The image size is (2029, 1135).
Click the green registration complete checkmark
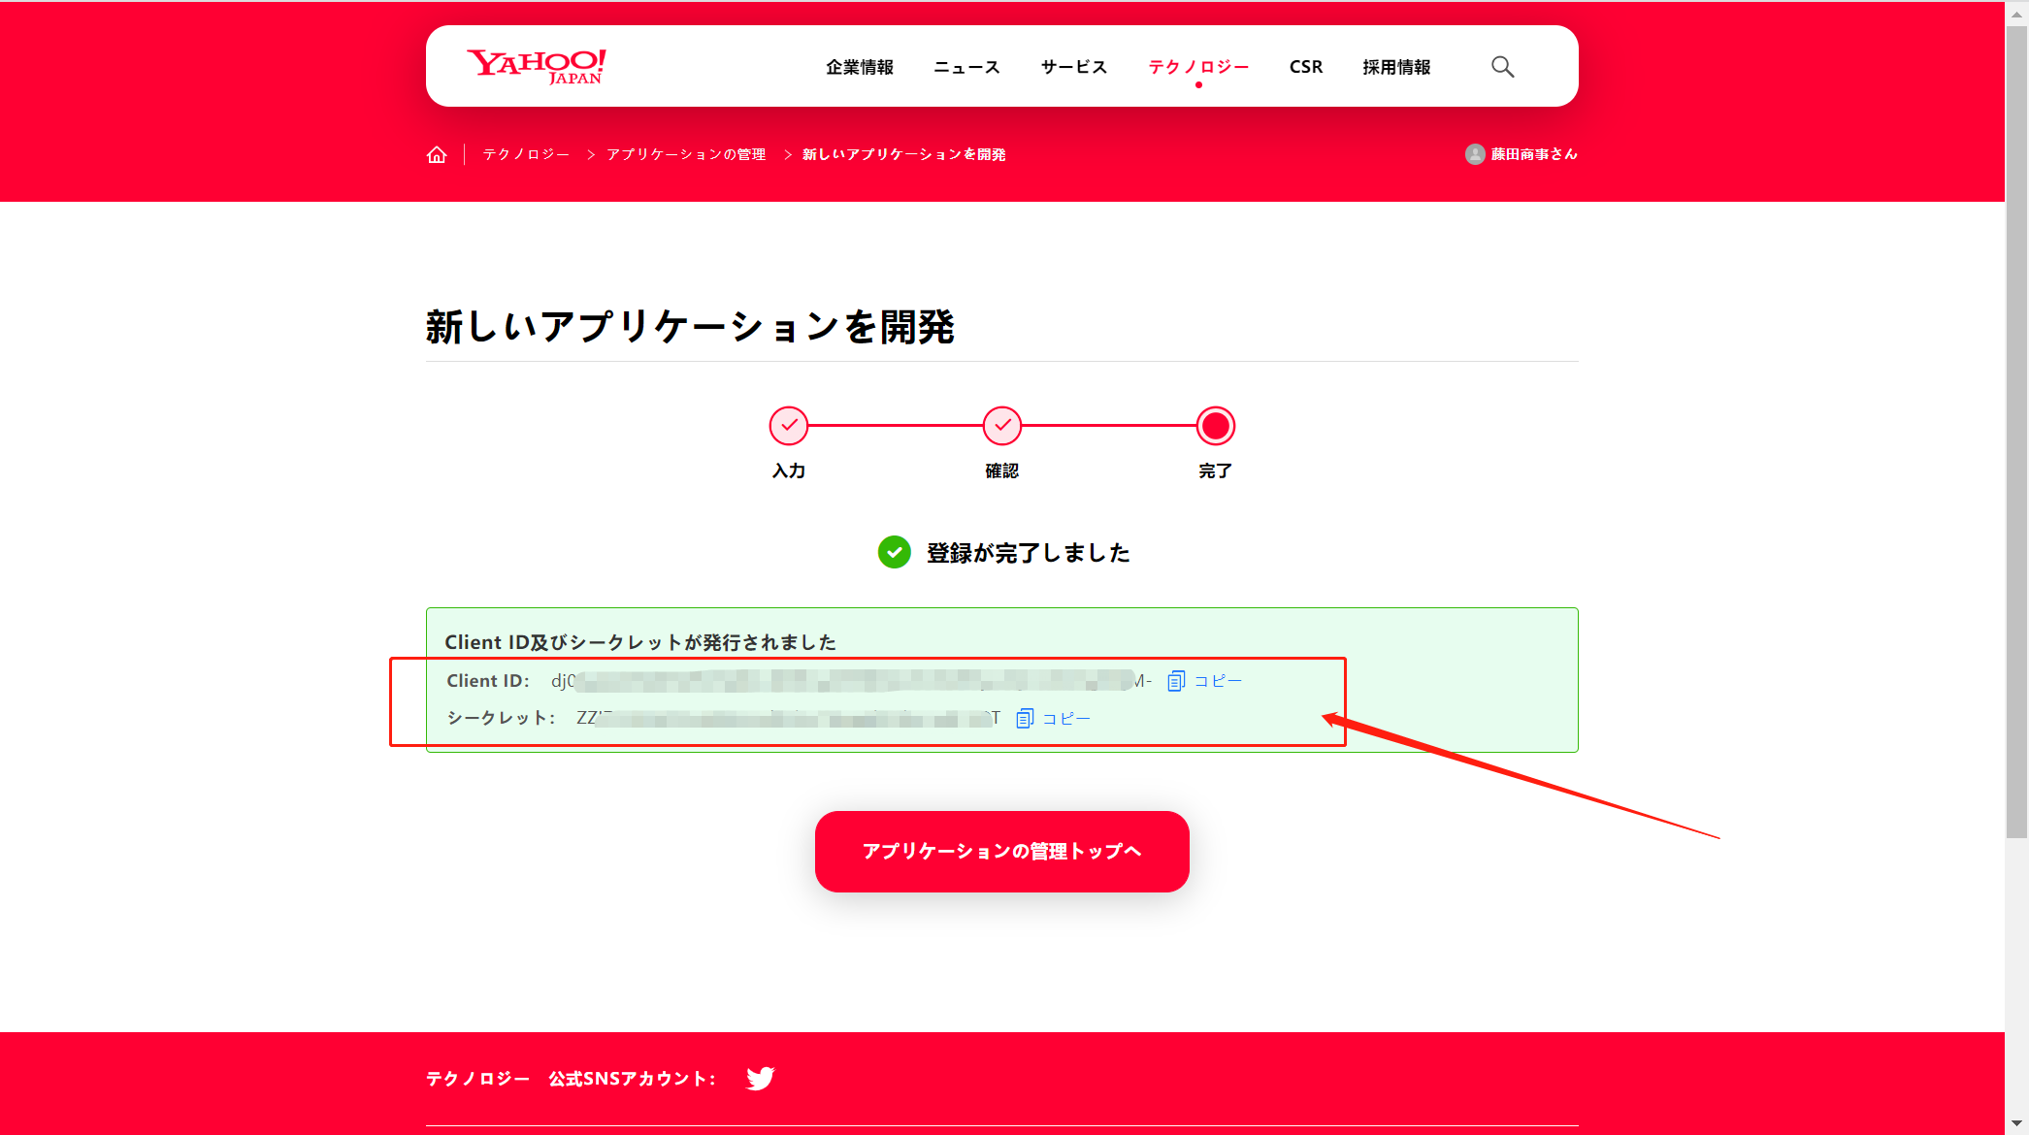pos(894,552)
